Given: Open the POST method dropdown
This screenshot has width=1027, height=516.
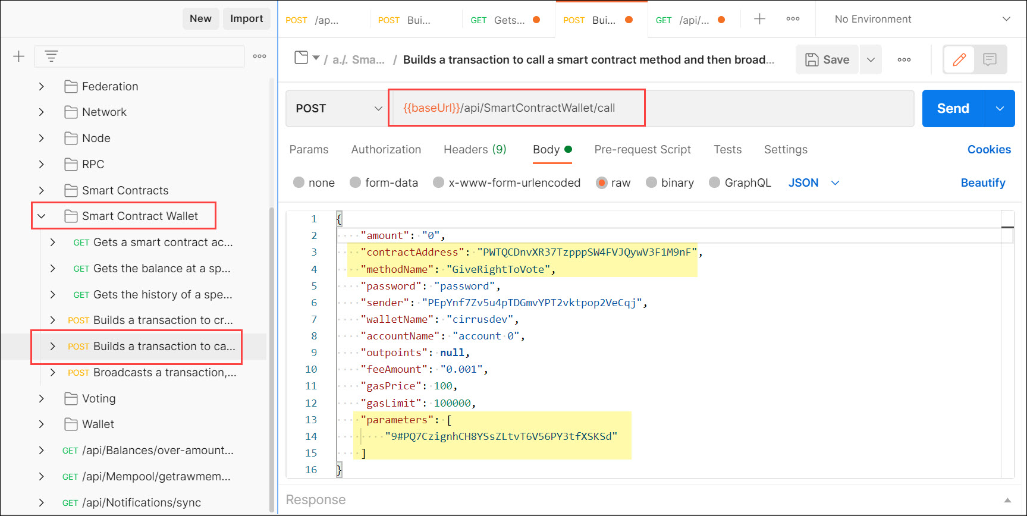Looking at the screenshot, I should (337, 108).
